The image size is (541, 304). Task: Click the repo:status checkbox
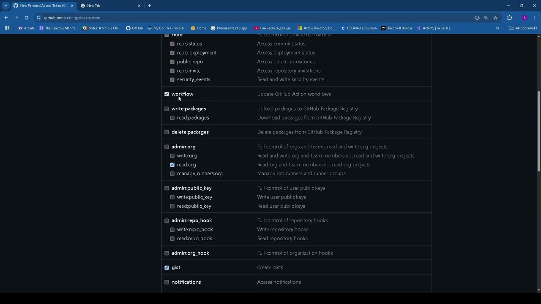172,44
